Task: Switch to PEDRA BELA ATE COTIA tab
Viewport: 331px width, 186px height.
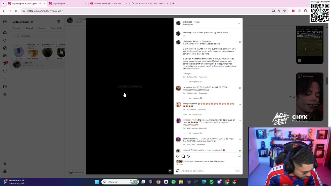Action: tap(149, 4)
